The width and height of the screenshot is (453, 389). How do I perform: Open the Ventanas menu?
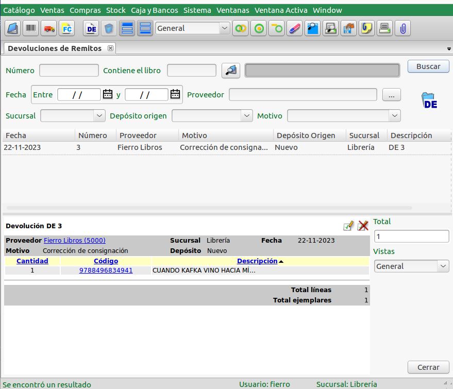pos(233,10)
